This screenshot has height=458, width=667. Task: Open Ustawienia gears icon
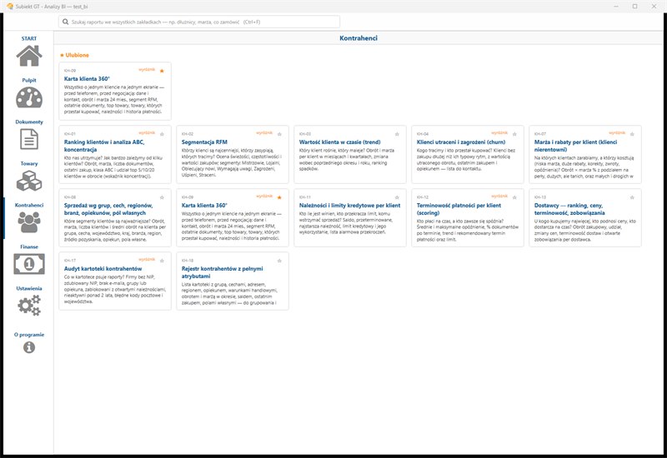tap(29, 306)
